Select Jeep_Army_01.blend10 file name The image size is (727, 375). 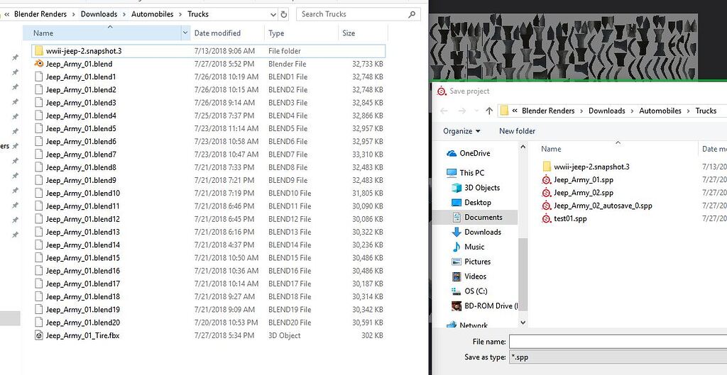(x=83, y=193)
